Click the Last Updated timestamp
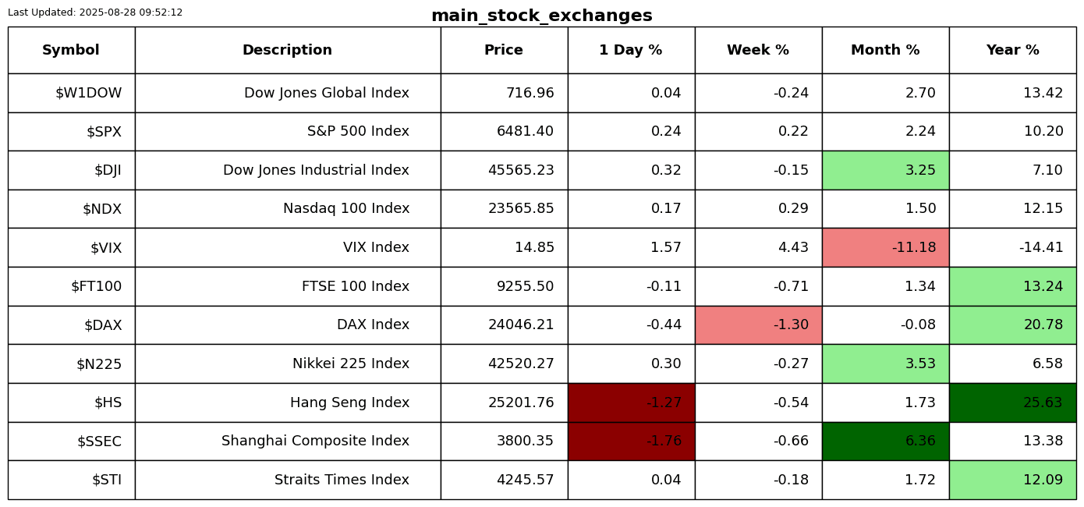Viewport: 1084px width, 507px height. (x=95, y=12)
